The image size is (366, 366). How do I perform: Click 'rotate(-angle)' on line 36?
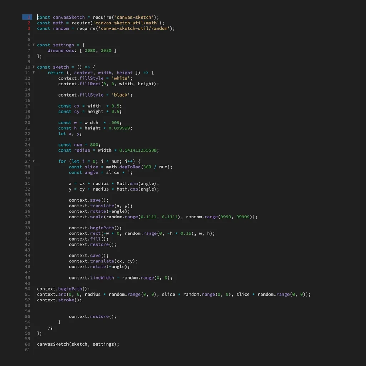coord(109,211)
